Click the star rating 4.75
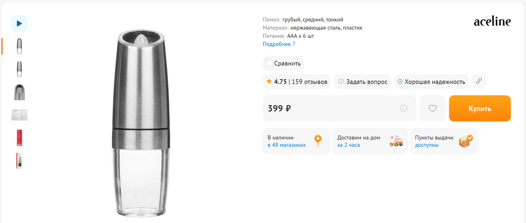 [x=277, y=81]
